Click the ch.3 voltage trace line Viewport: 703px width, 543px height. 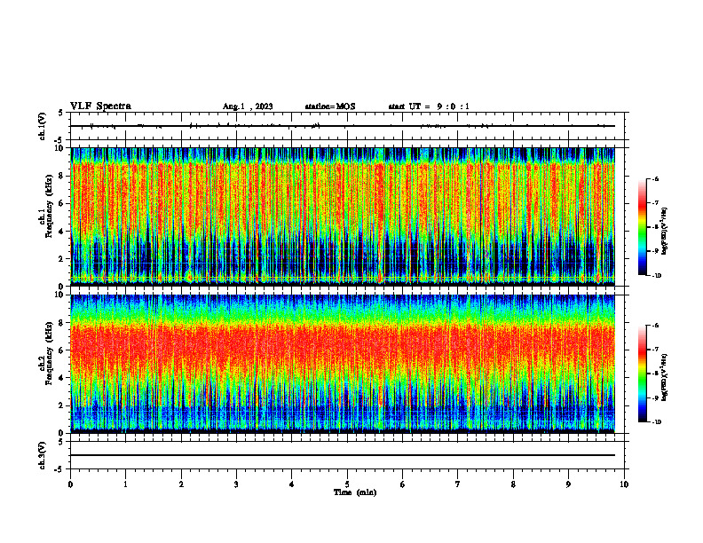point(343,455)
